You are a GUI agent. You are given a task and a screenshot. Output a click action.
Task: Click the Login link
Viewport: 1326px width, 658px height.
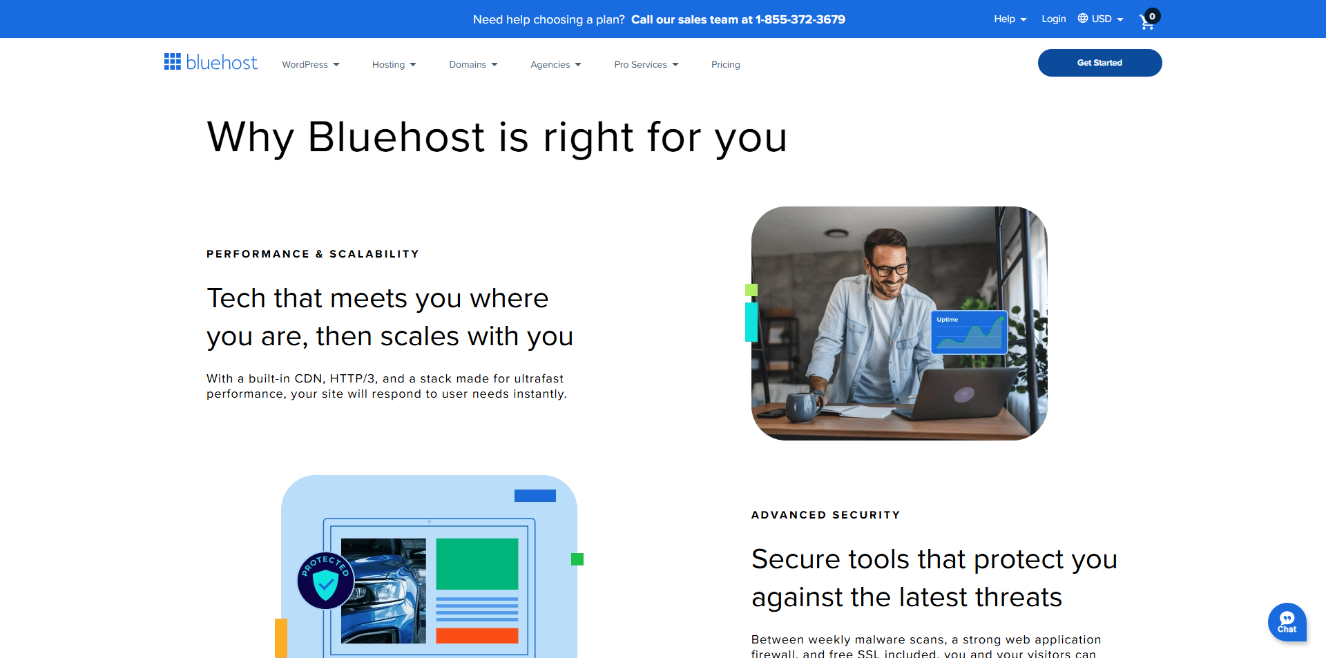click(x=1053, y=19)
